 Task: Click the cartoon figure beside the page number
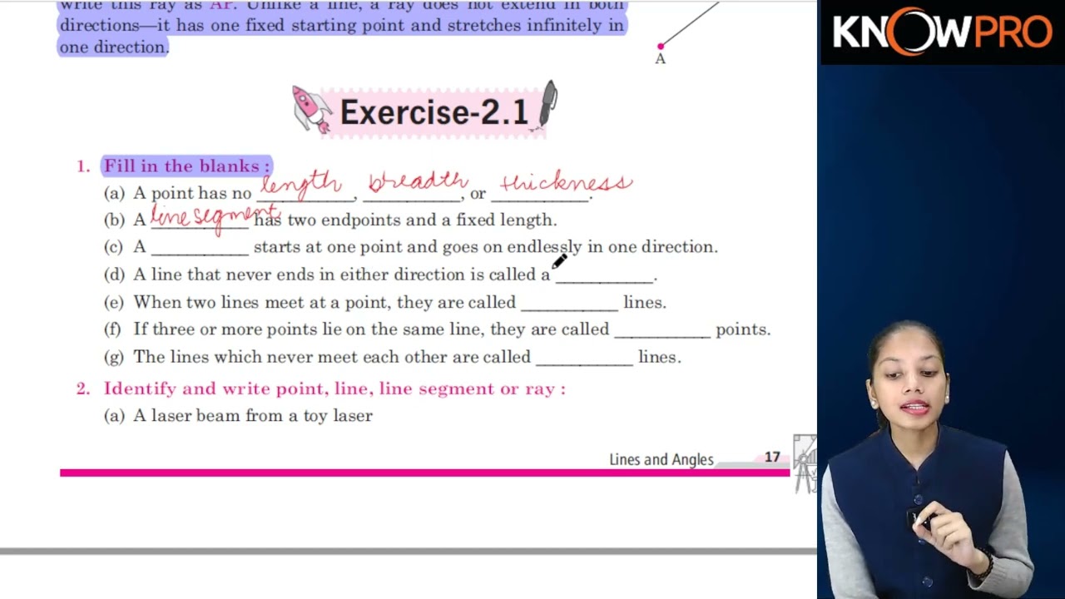(x=805, y=463)
